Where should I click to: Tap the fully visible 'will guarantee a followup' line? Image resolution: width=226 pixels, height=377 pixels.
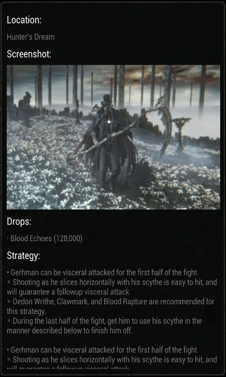tap(68, 292)
